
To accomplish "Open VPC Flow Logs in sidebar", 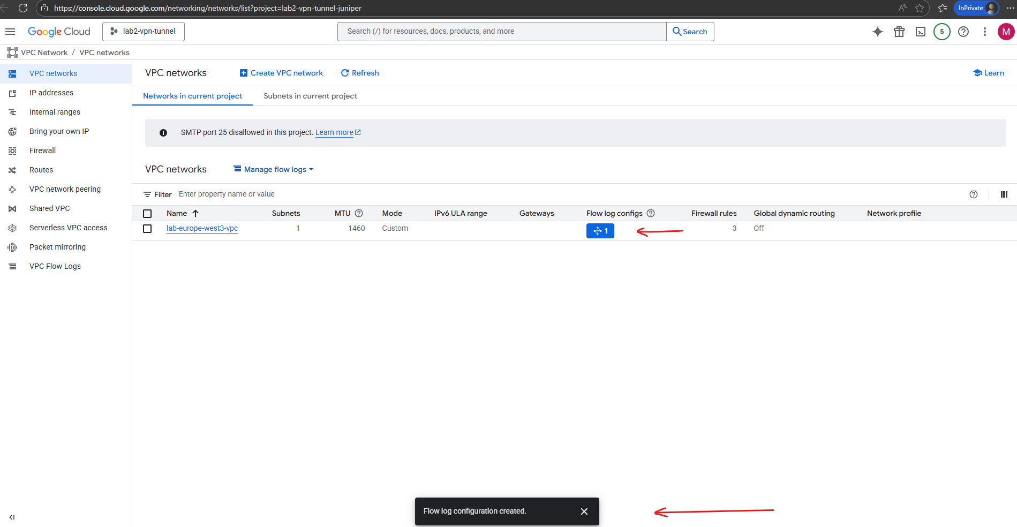I will 55,266.
